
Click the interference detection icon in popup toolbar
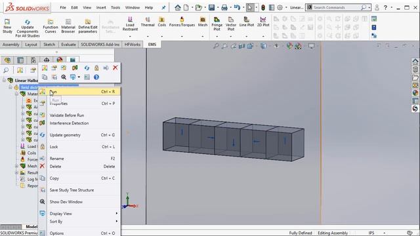pos(75,68)
